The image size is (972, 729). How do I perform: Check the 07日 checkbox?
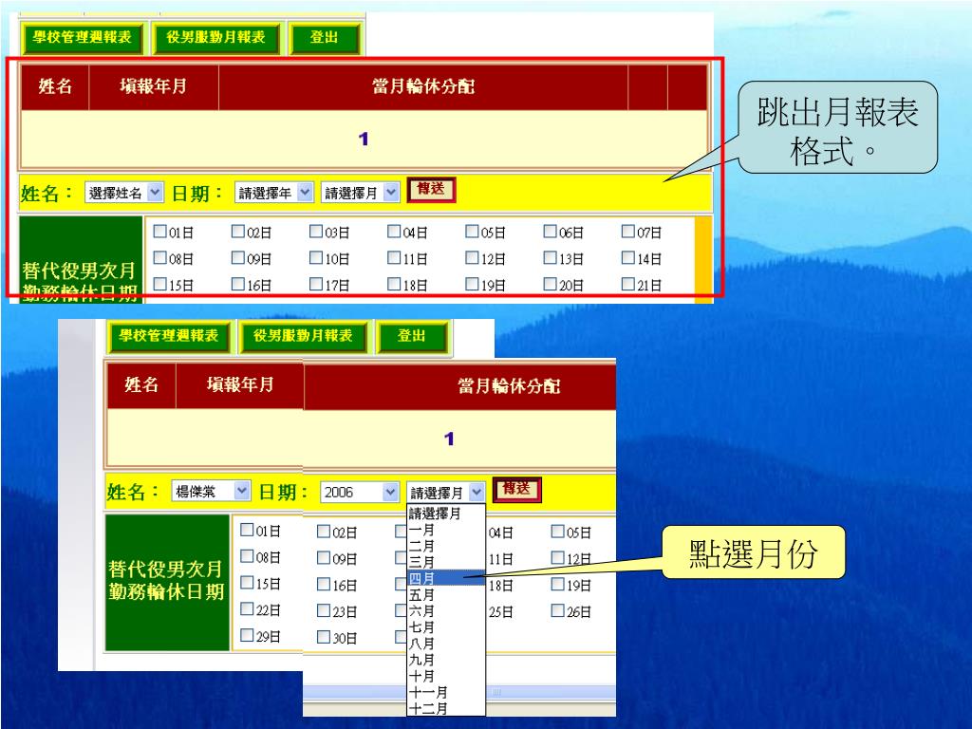tap(628, 232)
